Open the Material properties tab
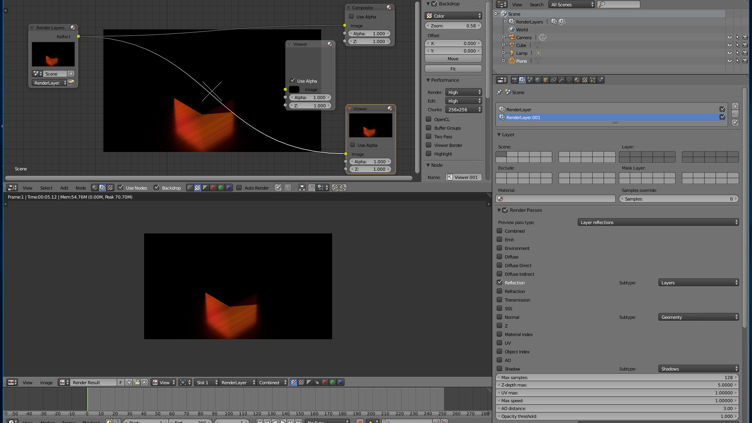Screen dimensions: 752x423 coord(577,80)
